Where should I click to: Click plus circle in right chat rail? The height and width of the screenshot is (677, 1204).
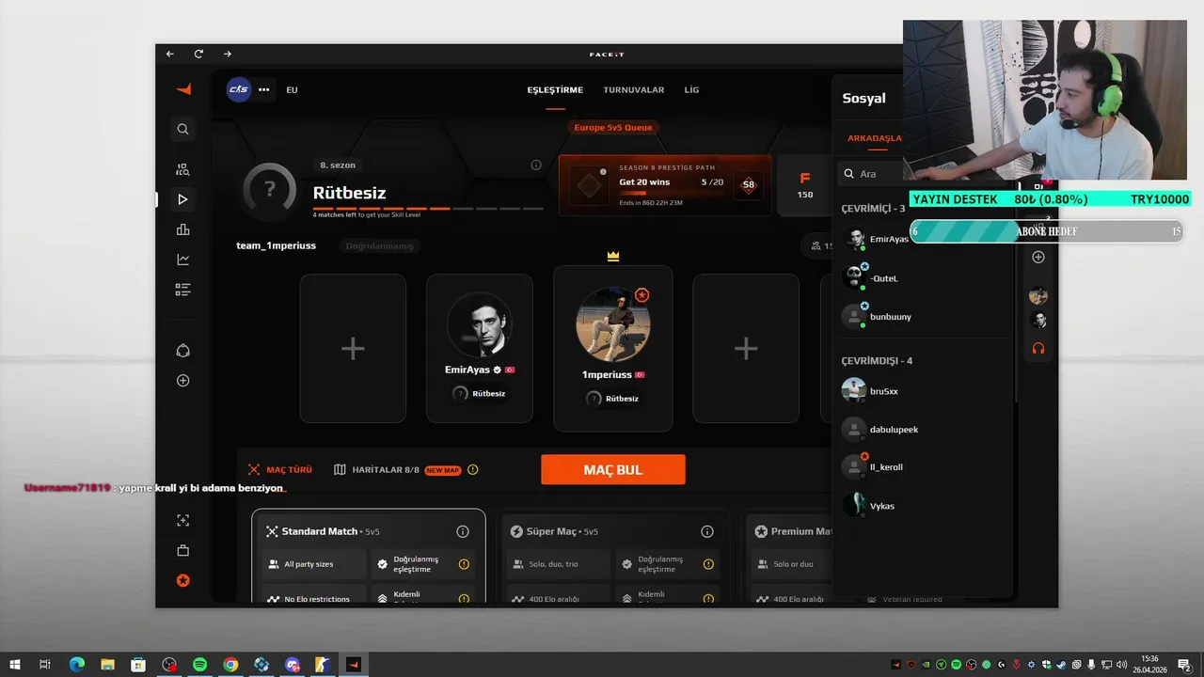pos(1038,257)
